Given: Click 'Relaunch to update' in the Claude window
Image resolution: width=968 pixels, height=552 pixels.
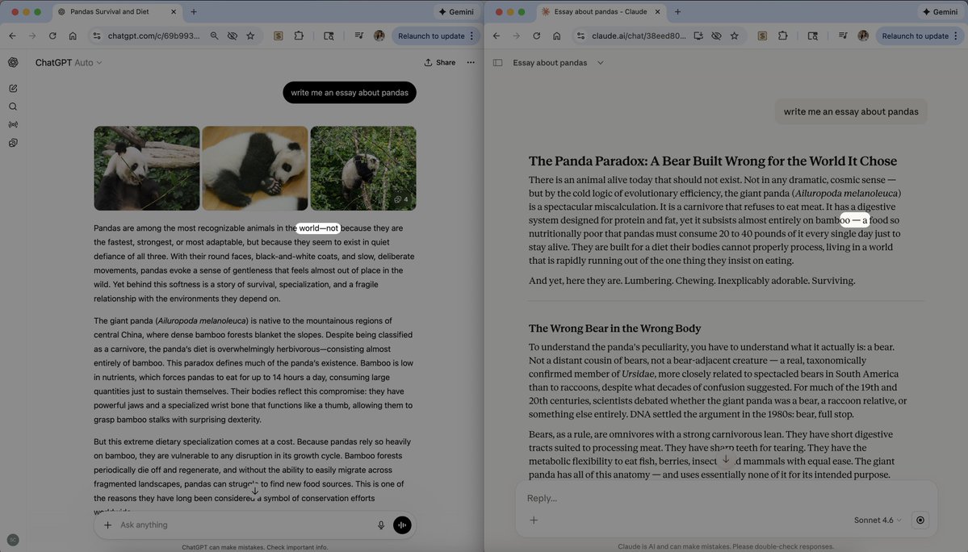Looking at the screenshot, I should [915, 36].
